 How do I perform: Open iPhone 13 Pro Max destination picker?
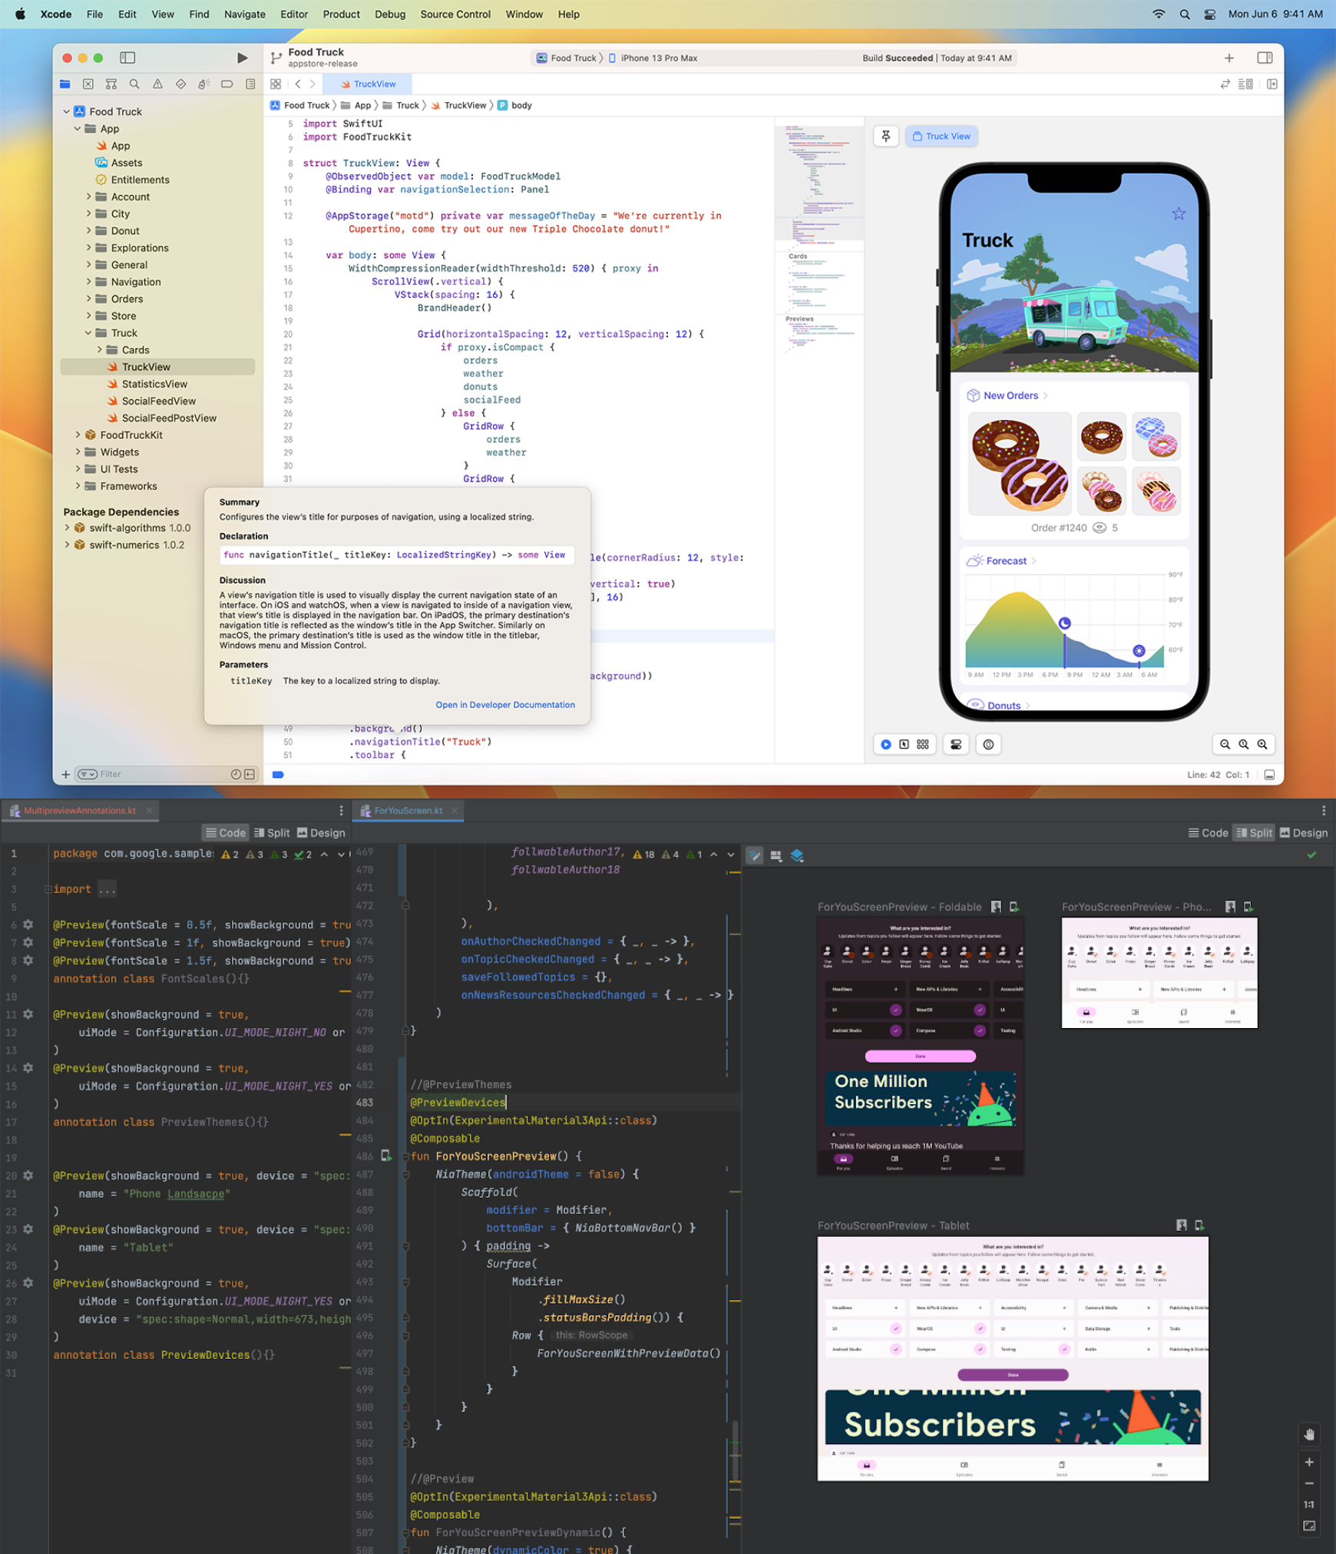point(653,58)
